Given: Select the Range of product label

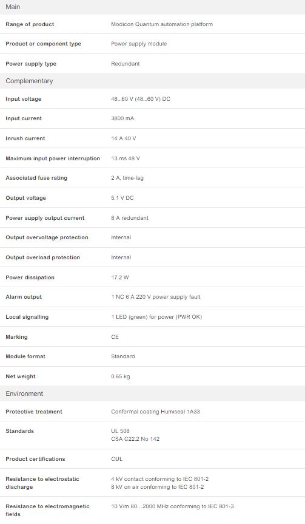Looking at the screenshot, I should click(x=30, y=24).
